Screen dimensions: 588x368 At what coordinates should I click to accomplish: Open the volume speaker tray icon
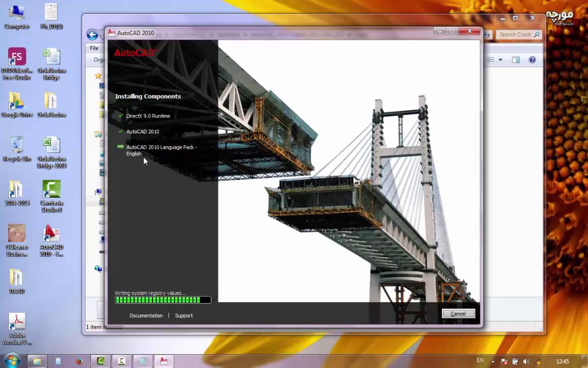tap(526, 361)
